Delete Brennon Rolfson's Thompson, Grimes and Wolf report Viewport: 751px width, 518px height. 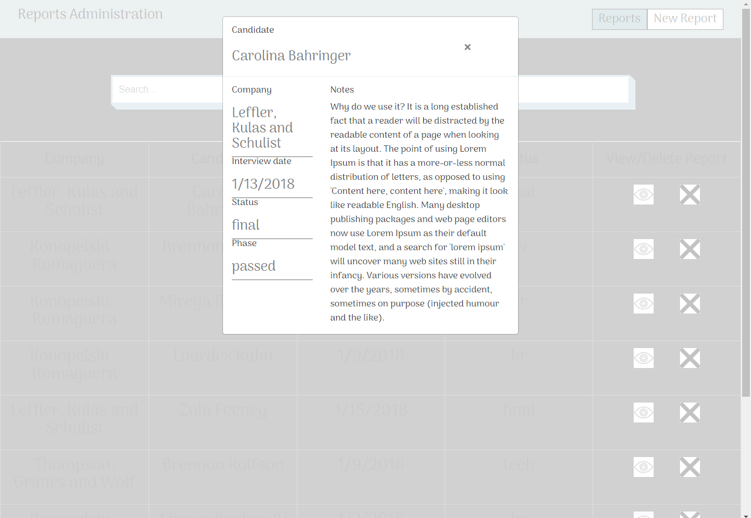pyautogui.click(x=689, y=467)
